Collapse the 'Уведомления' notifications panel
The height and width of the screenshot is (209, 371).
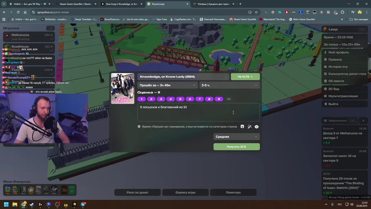(352, 120)
